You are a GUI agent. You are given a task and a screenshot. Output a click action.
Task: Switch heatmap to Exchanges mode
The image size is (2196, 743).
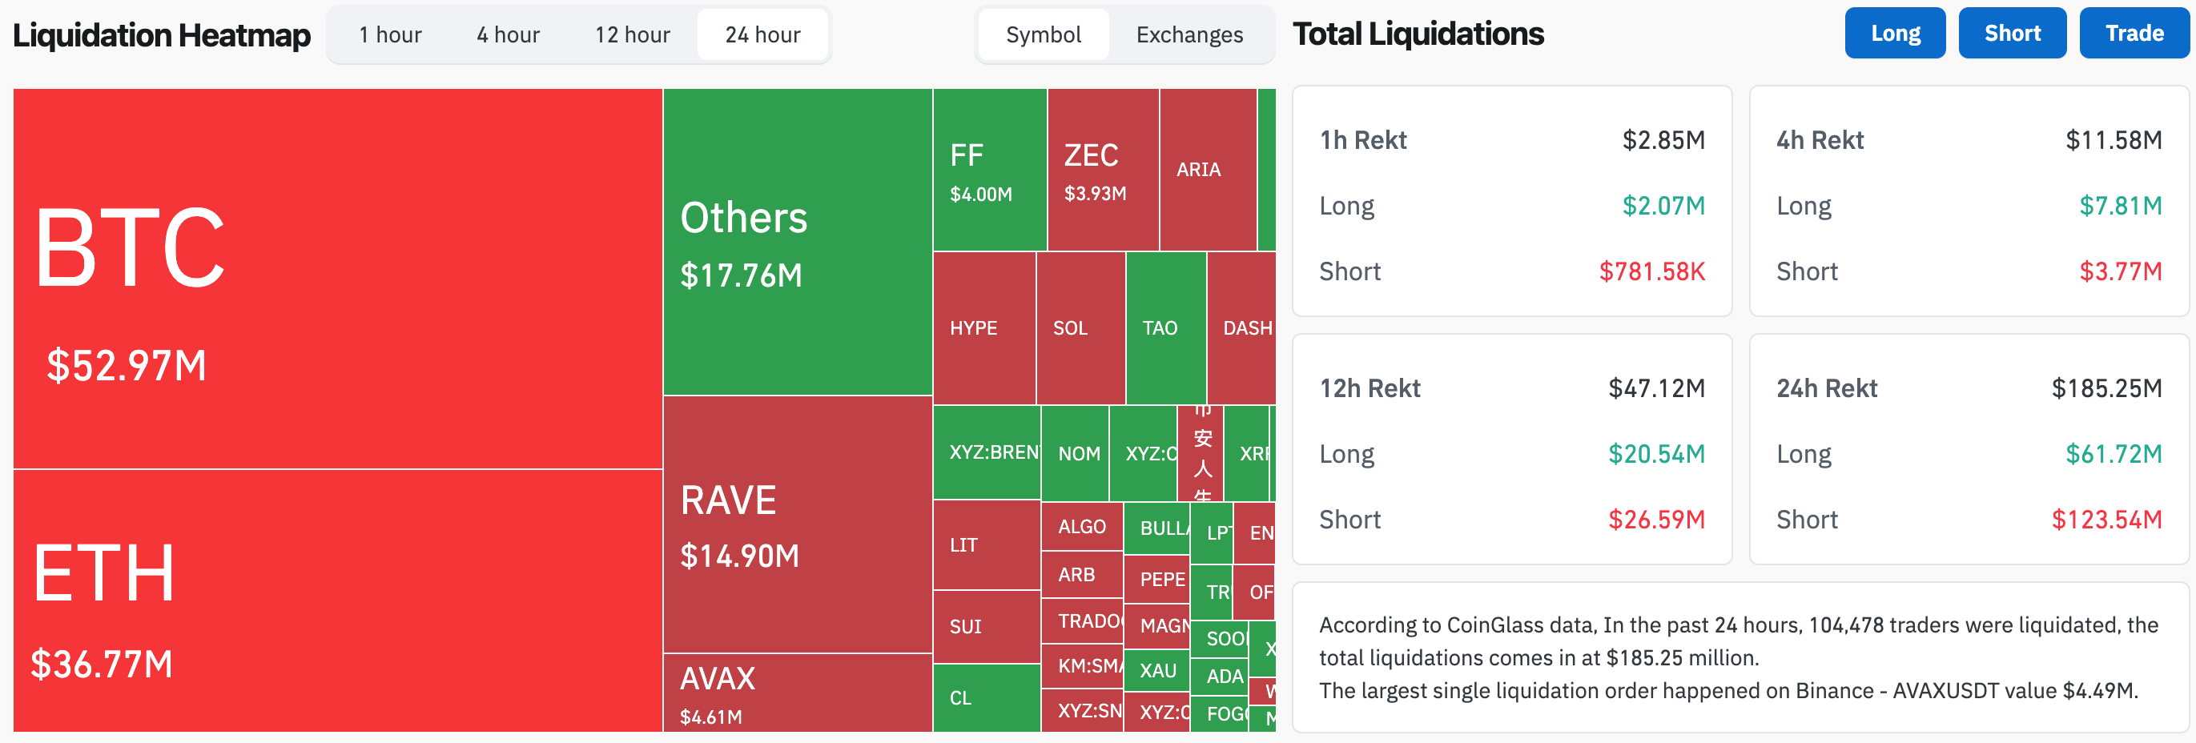1189,35
